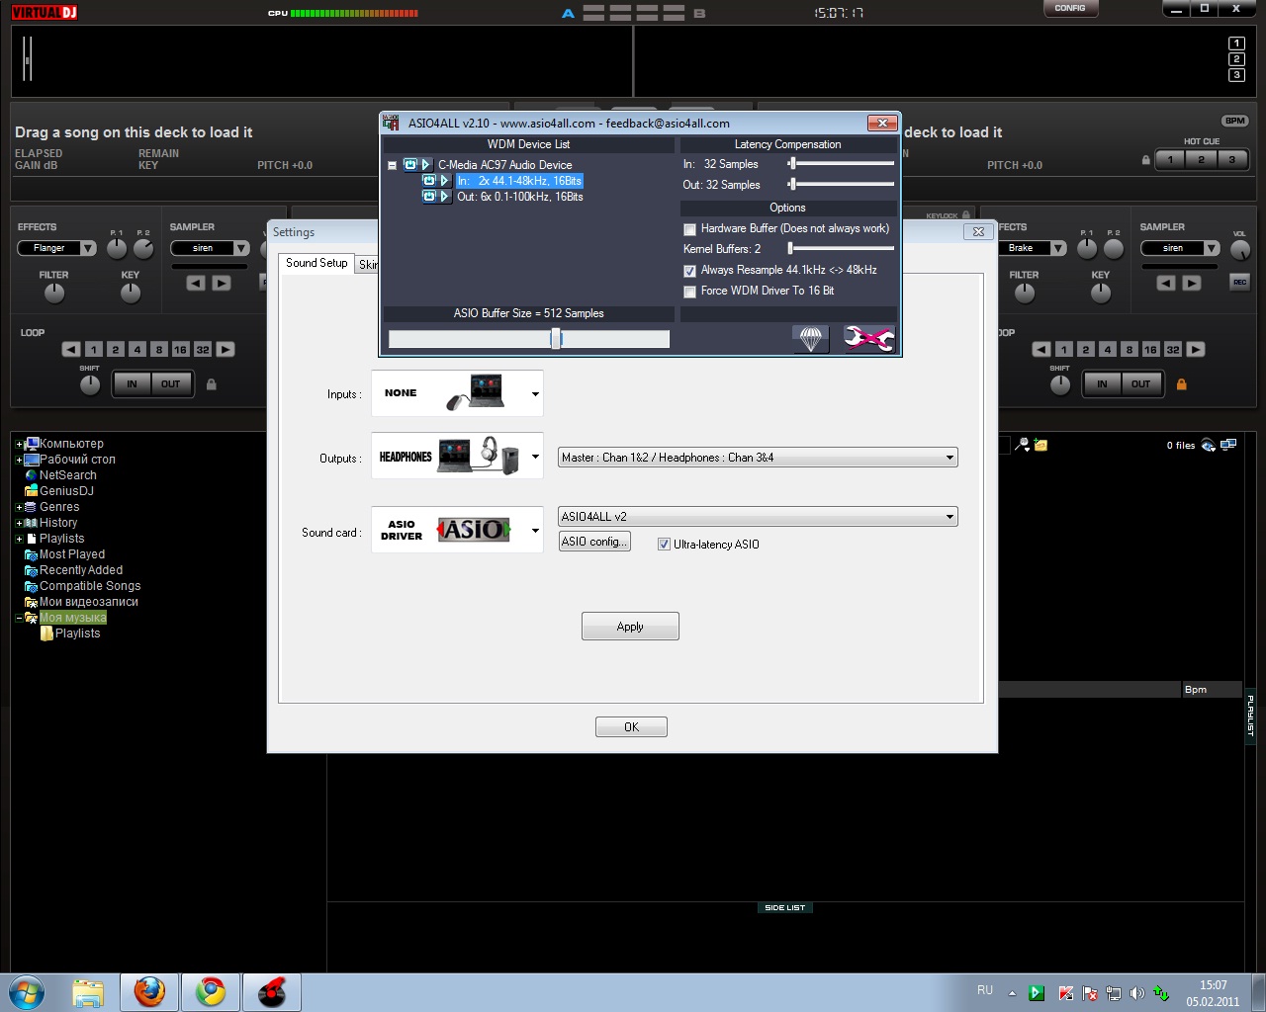The image size is (1266, 1012).
Task: Check Force WDM Driver To 16 Bit
Action: tap(690, 292)
